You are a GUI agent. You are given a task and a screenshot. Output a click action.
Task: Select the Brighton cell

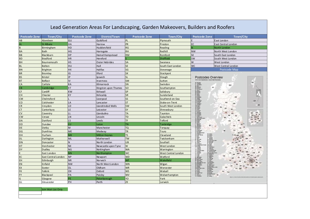tap(55, 69)
